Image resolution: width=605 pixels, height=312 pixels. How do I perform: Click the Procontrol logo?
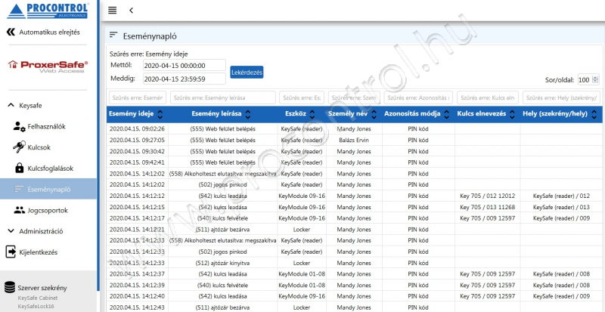coord(48,11)
